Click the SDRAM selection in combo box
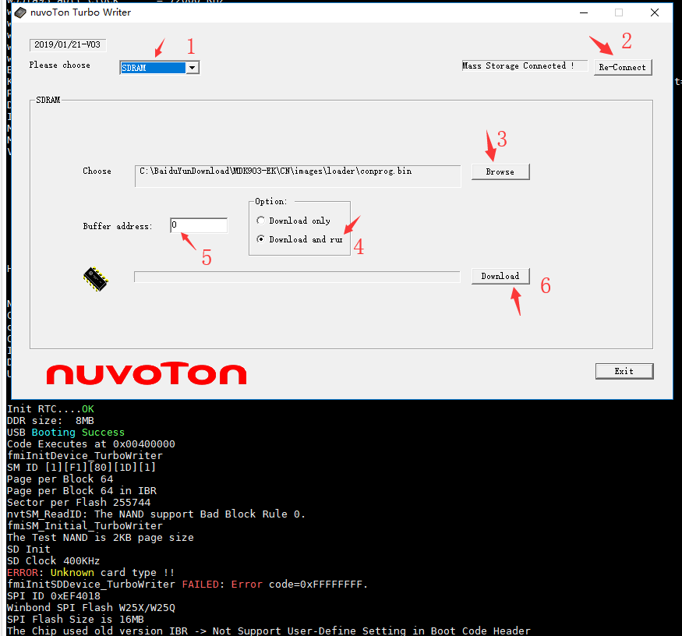Viewport: 682px width, 636px height. 153,68
